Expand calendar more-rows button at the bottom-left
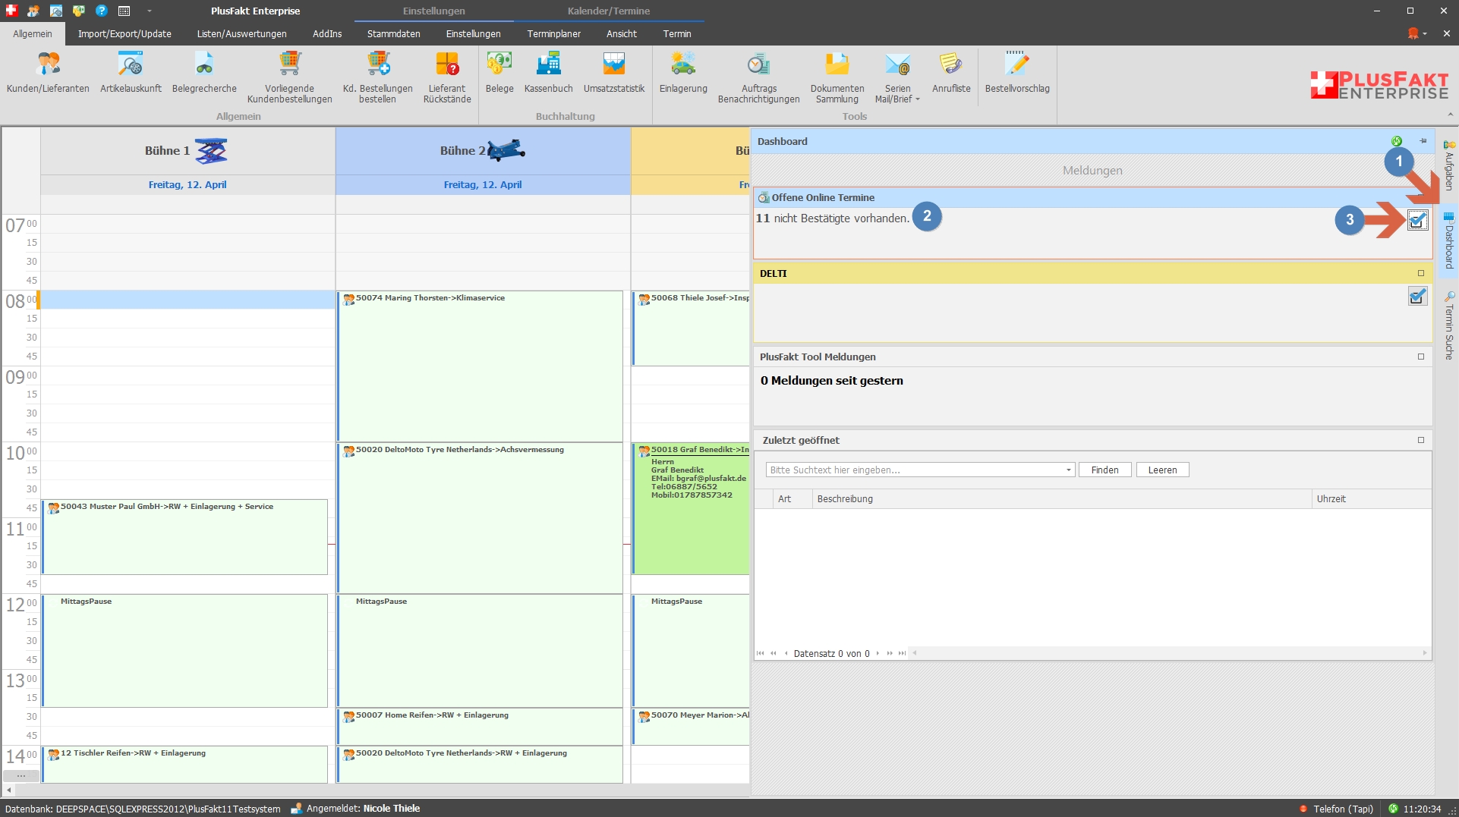1459x817 pixels. pyautogui.click(x=21, y=775)
